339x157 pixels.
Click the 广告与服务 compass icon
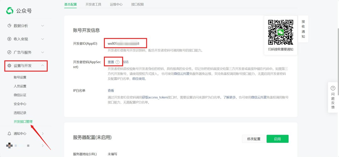click(9, 52)
